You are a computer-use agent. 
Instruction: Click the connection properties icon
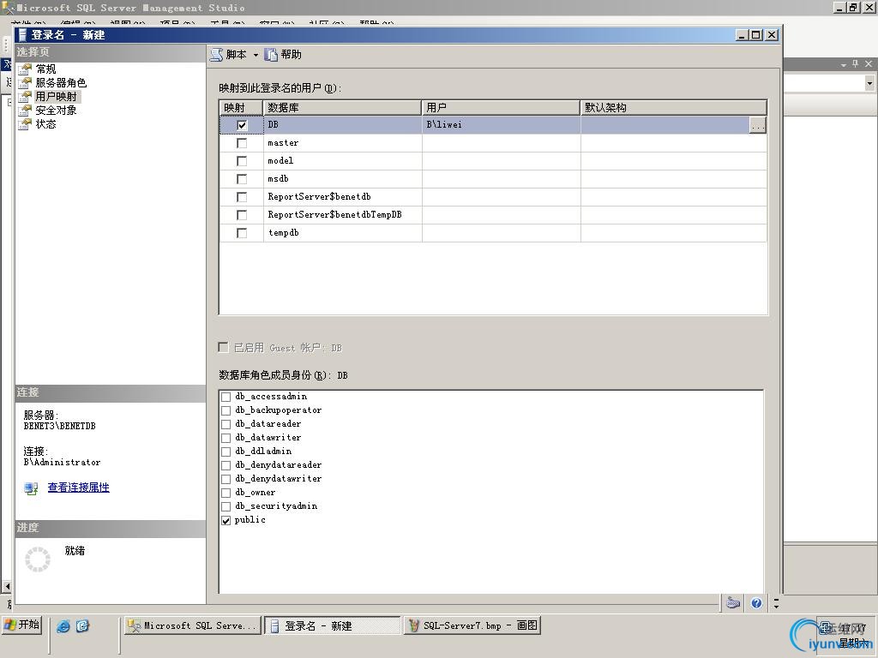(x=31, y=488)
